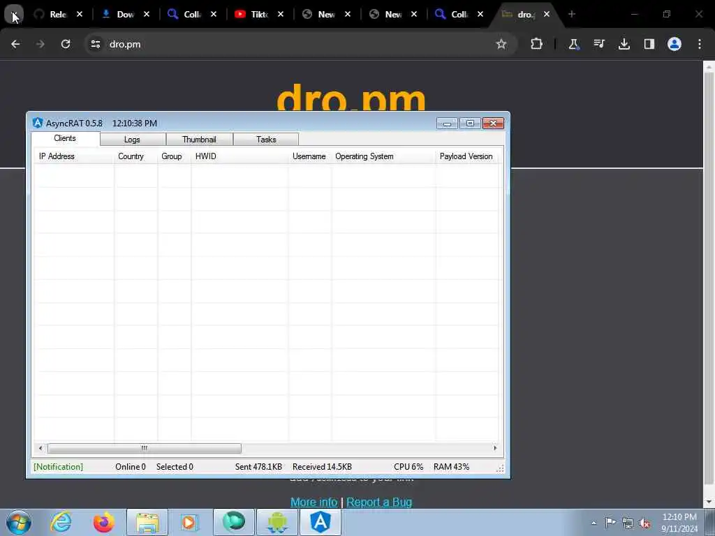
Task: Click the 'RAM 43%' status text
Action: pos(452,467)
